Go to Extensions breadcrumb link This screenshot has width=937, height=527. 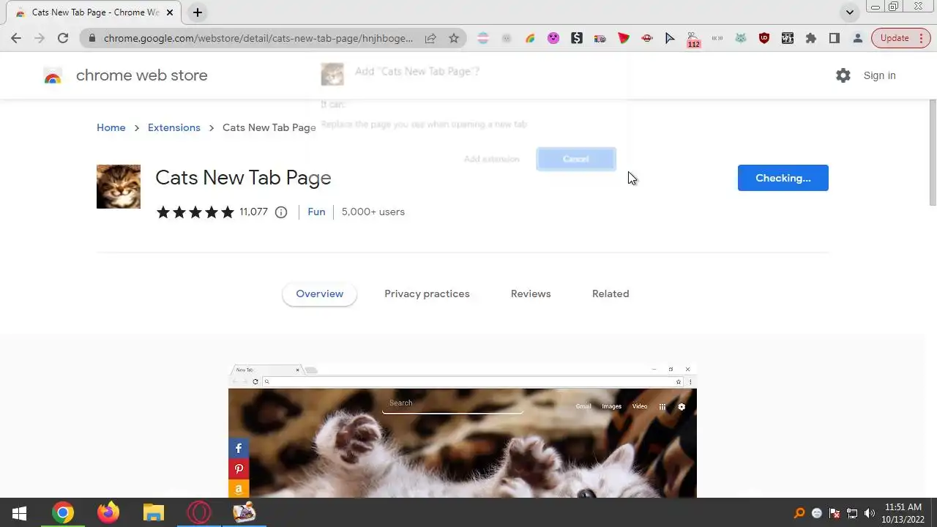(x=174, y=127)
